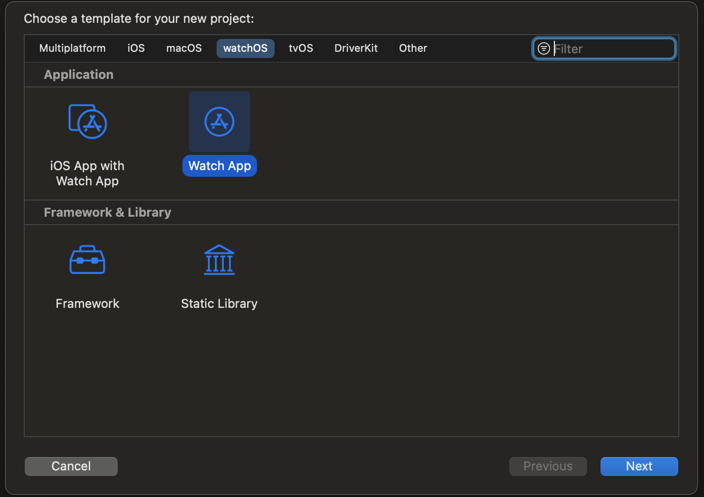Switch to the Multiplatform tab

click(x=73, y=48)
